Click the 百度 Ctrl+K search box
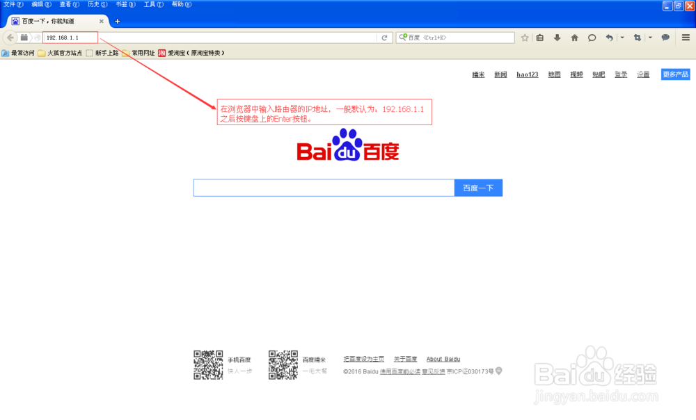This screenshot has height=420, width=696. pyautogui.click(x=455, y=38)
